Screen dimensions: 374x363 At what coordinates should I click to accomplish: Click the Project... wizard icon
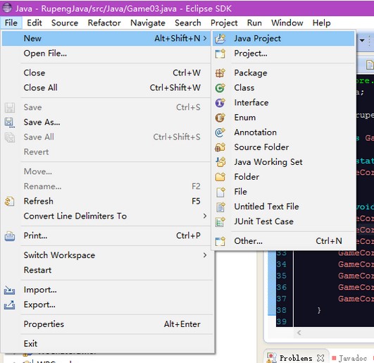[220, 54]
